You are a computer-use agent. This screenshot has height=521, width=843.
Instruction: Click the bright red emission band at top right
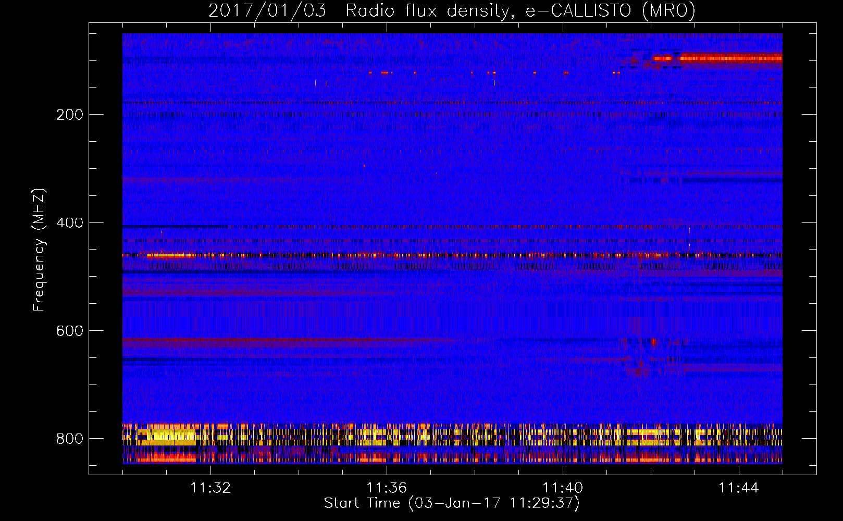tap(718, 58)
